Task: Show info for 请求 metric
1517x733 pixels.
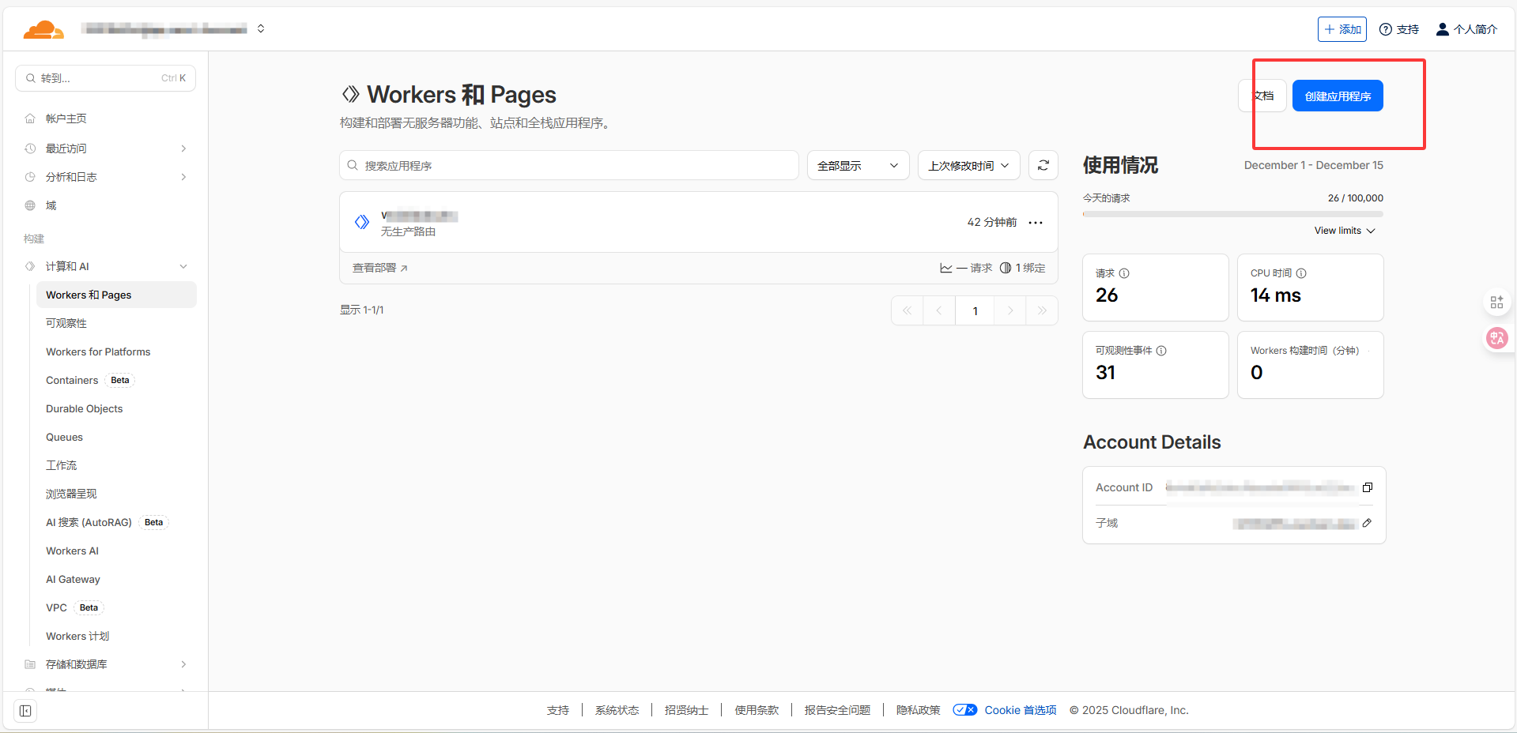Action: coord(1124,273)
